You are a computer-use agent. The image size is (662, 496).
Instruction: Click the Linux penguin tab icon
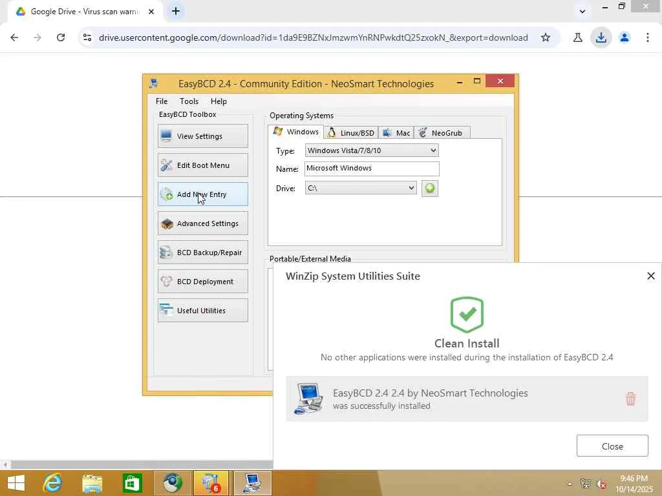pyautogui.click(x=332, y=133)
